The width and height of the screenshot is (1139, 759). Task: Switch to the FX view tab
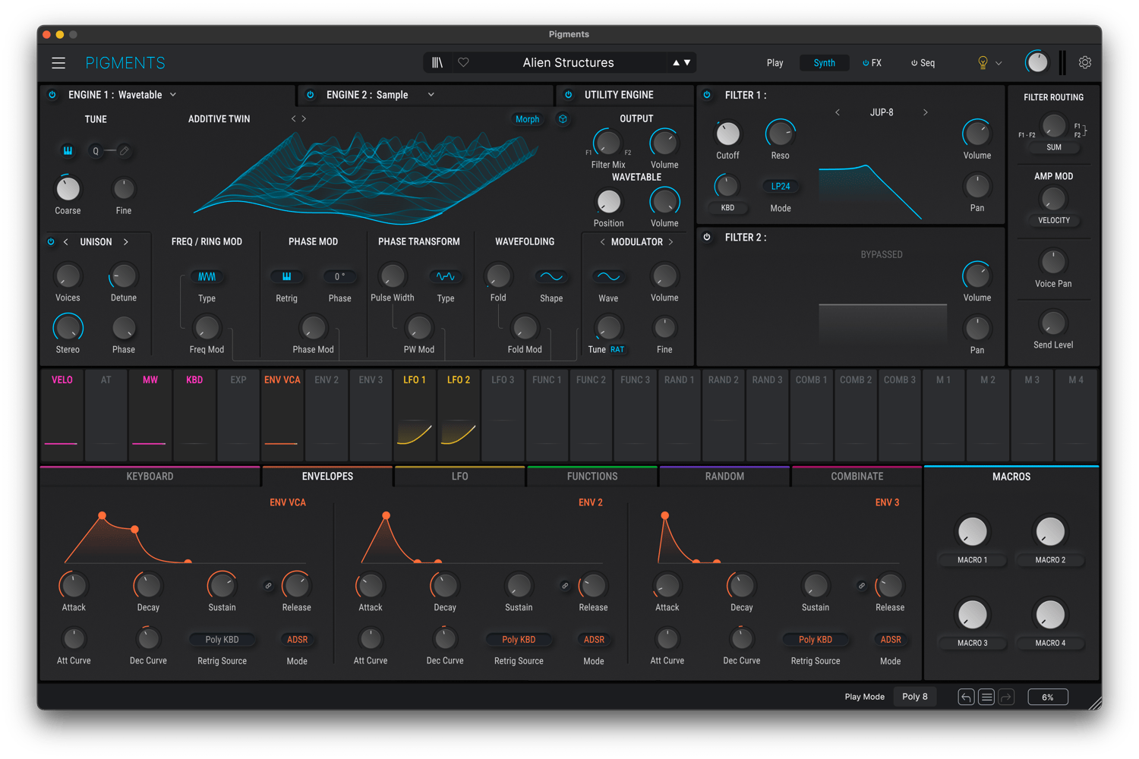[872, 63]
